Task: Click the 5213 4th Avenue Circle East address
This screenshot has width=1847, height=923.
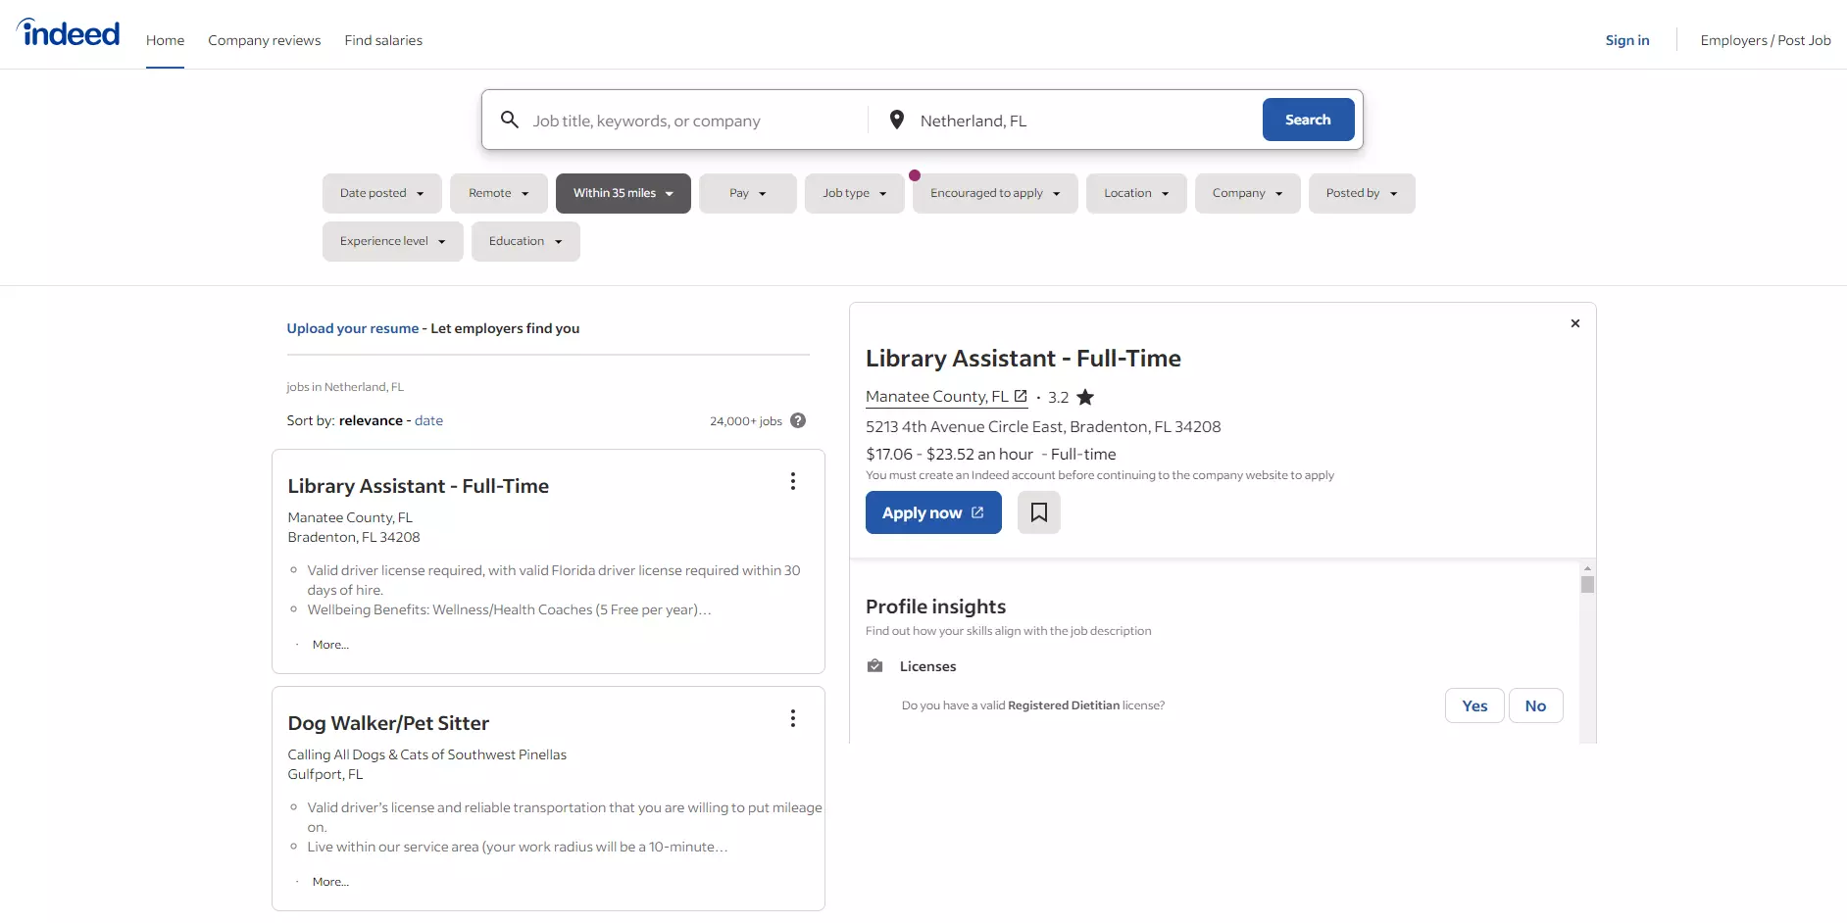Action: click(1043, 426)
